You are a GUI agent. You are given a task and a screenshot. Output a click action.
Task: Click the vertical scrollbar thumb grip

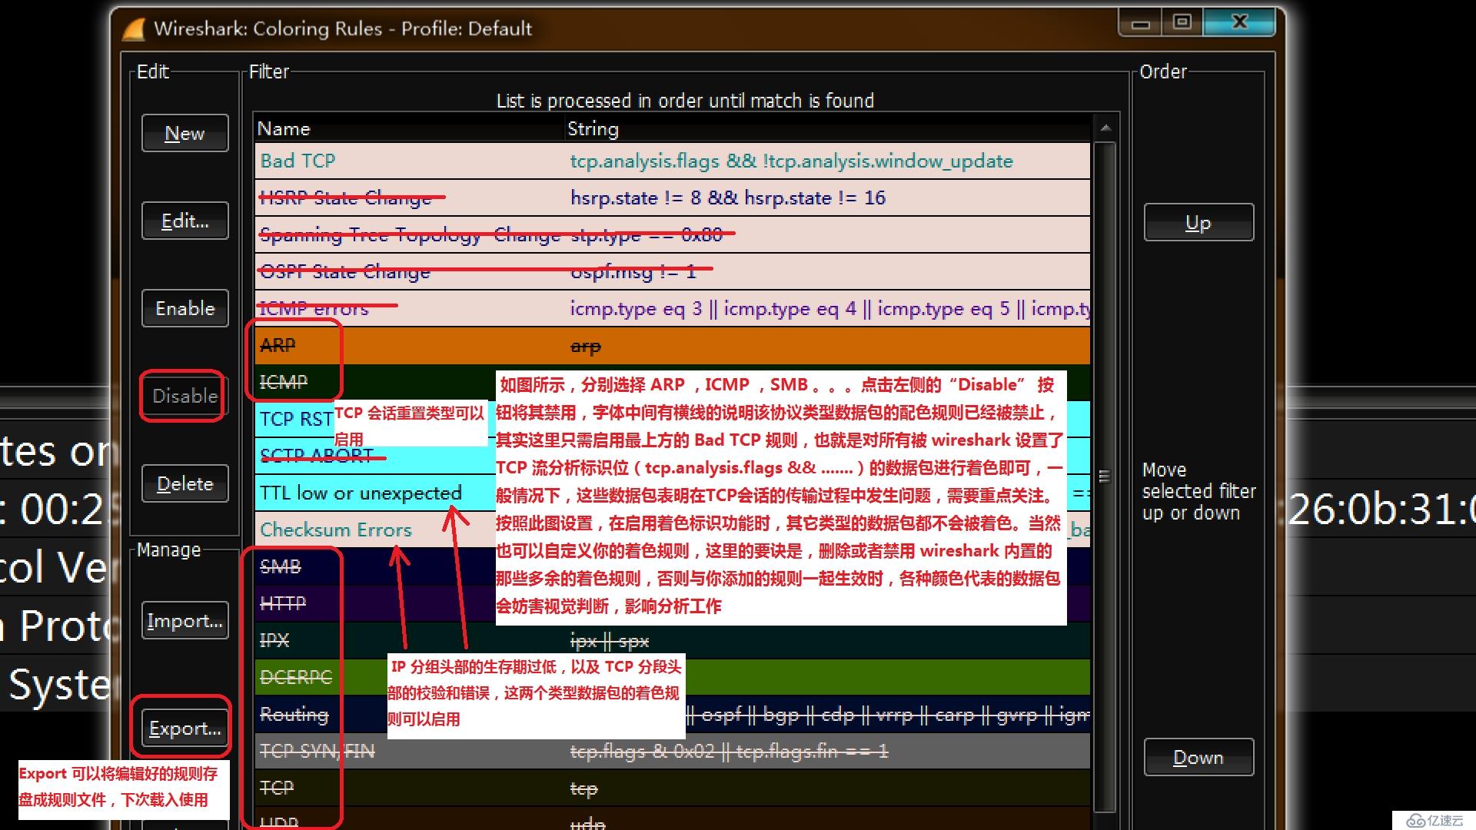(x=1105, y=476)
